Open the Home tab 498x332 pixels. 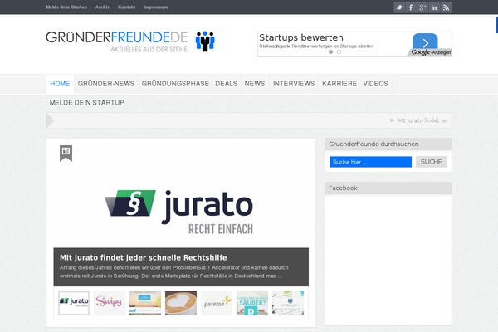(x=60, y=84)
